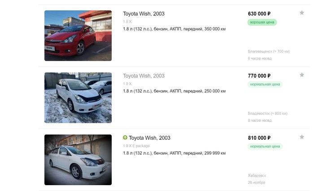Click the specs line with 299 999 км
The height and width of the screenshot is (191, 314).
coord(174,153)
